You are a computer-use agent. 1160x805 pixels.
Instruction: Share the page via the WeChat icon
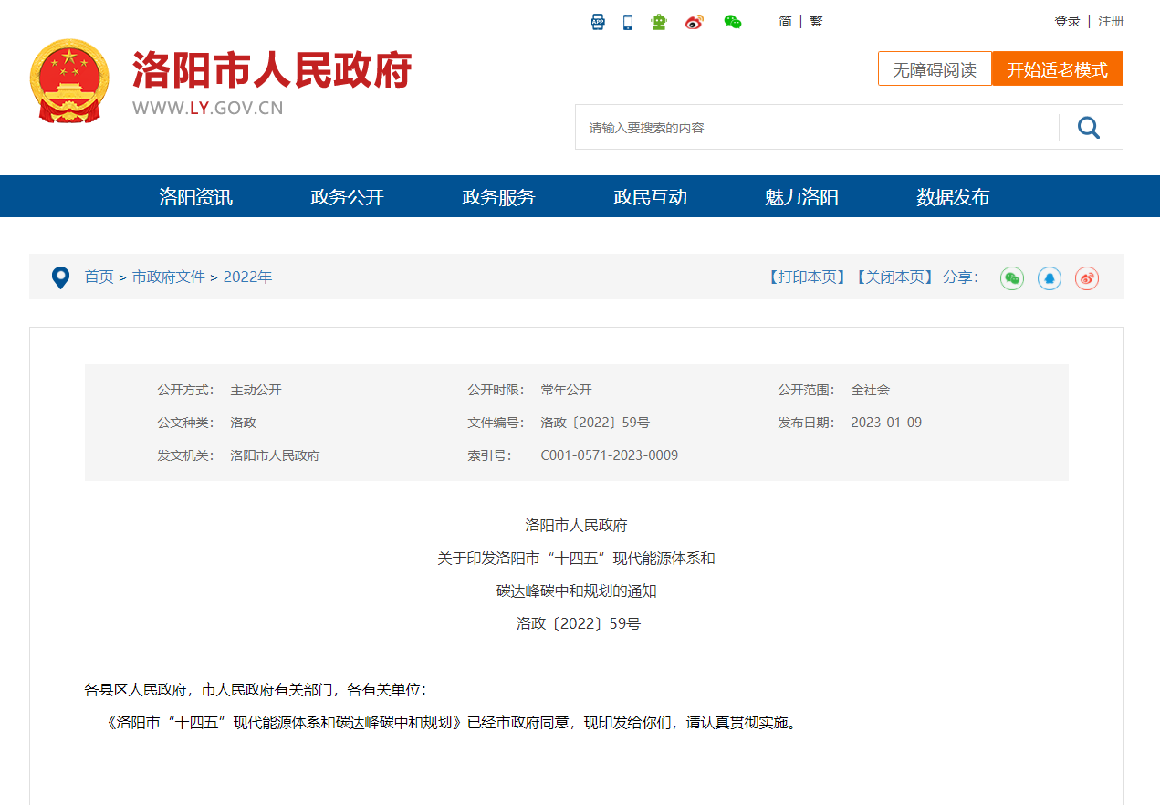point(1011,277)
